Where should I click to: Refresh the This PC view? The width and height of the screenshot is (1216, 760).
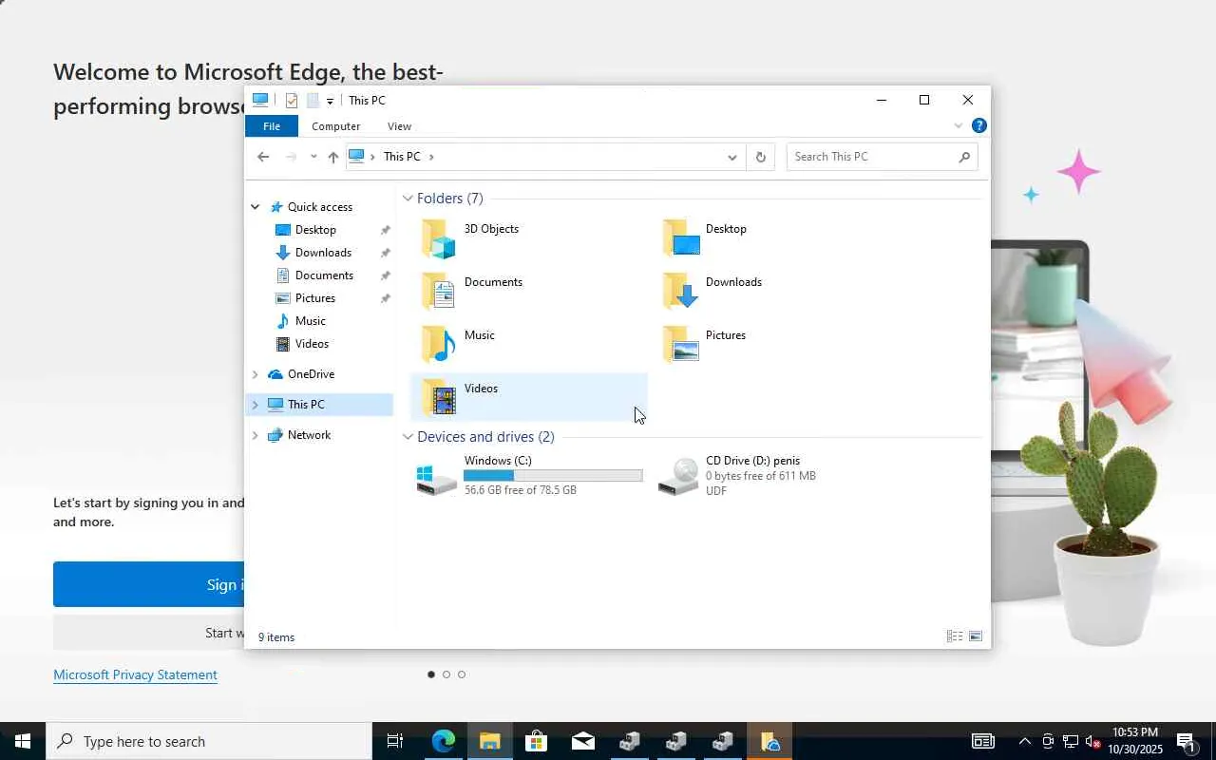point(760,157)
